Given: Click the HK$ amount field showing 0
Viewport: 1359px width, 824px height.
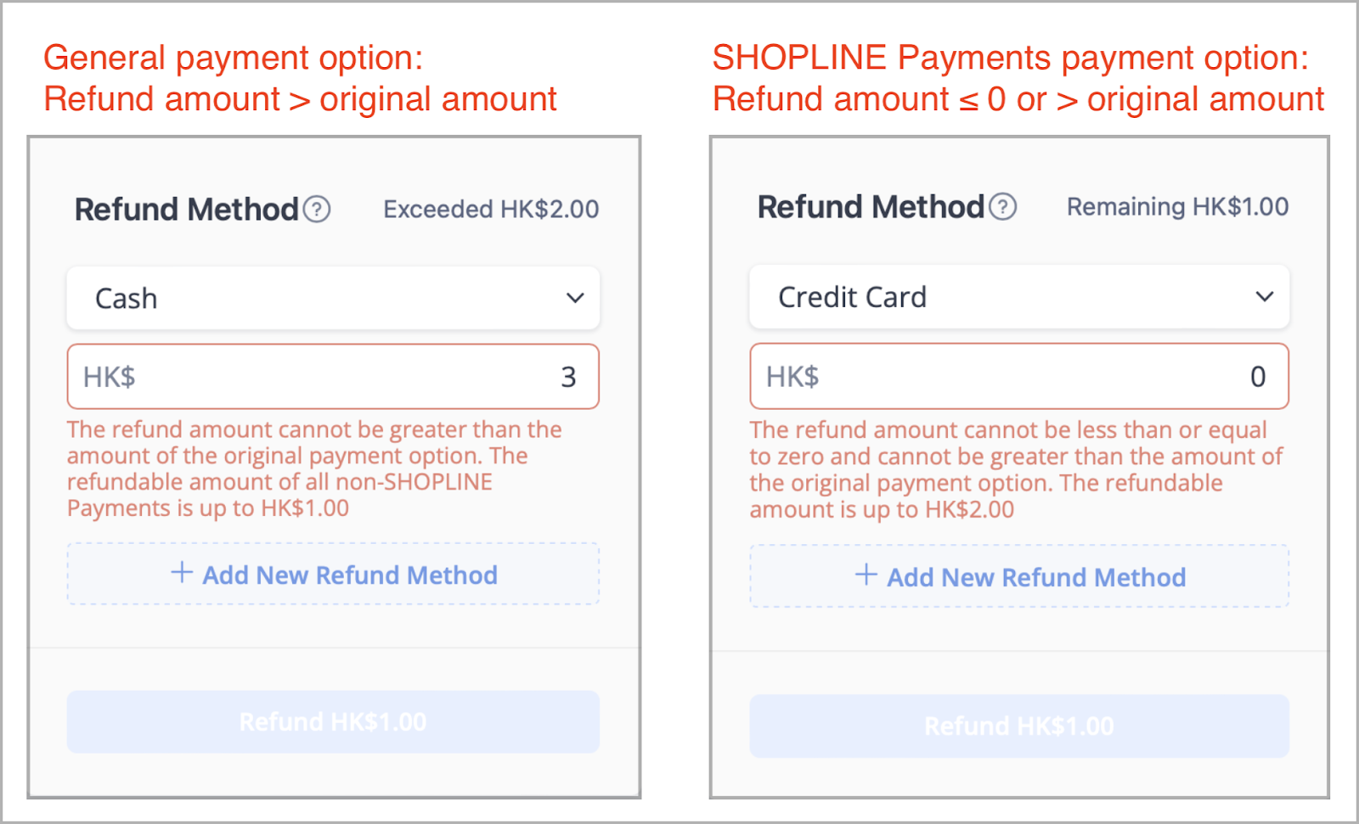Looking at the screenshot, I should (x=1019, y=376).
